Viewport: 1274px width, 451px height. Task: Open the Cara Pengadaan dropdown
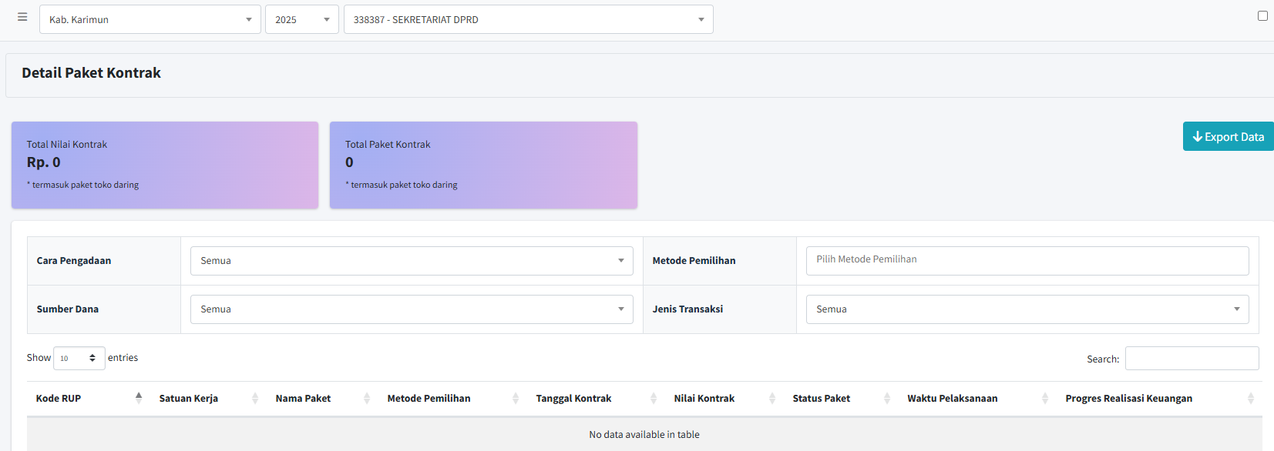point(412,261)
